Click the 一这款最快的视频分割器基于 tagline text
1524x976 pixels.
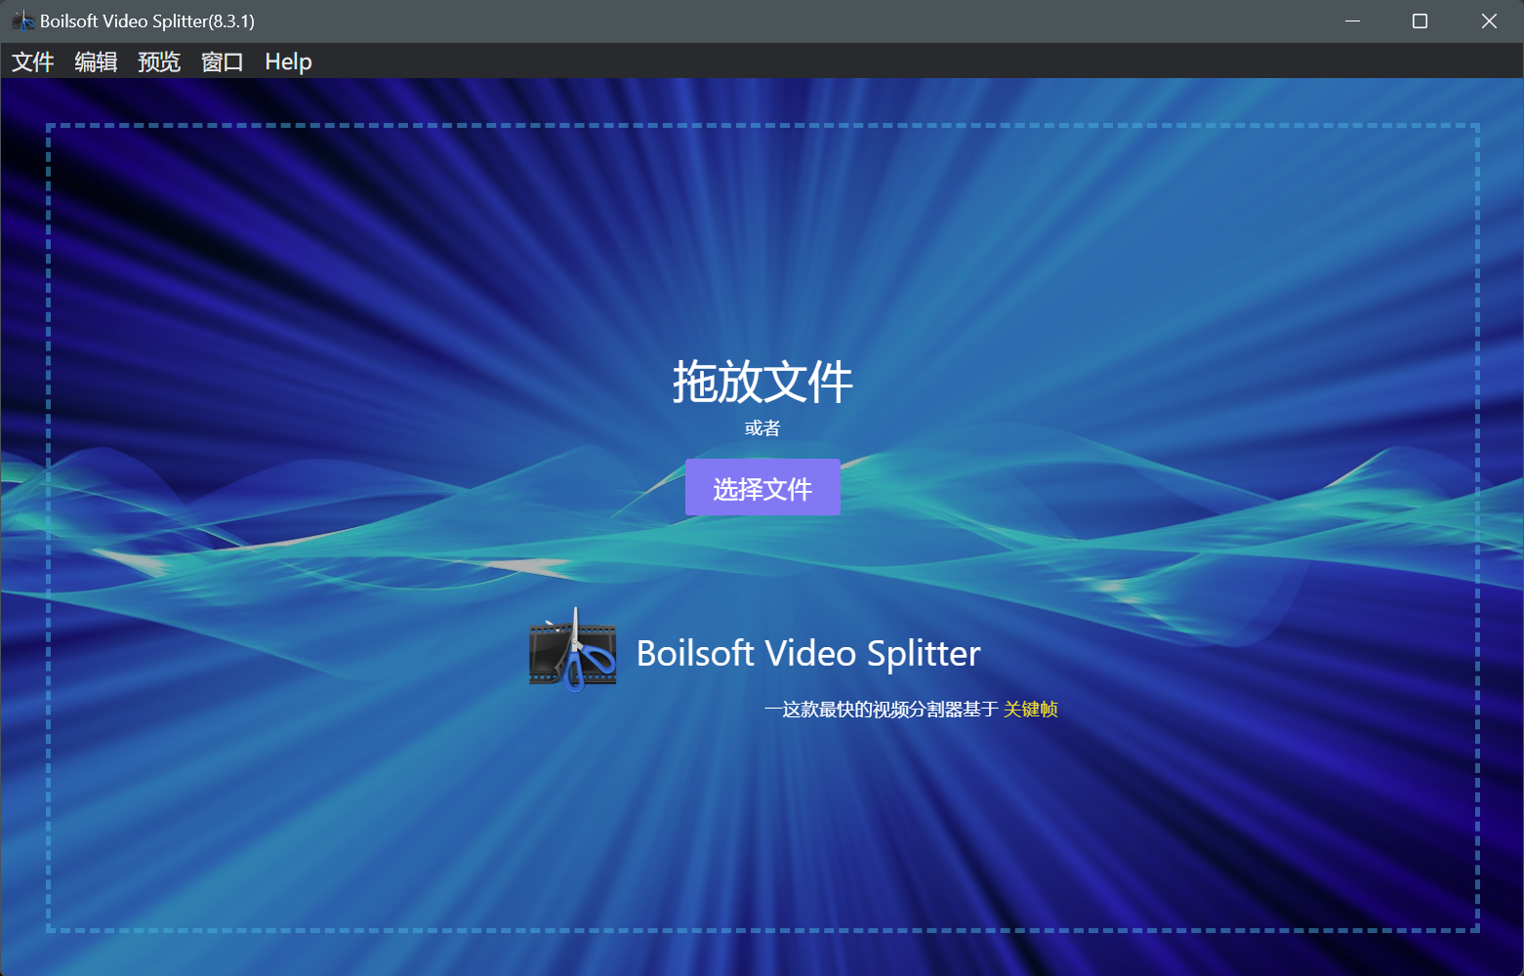pos(881,710)
